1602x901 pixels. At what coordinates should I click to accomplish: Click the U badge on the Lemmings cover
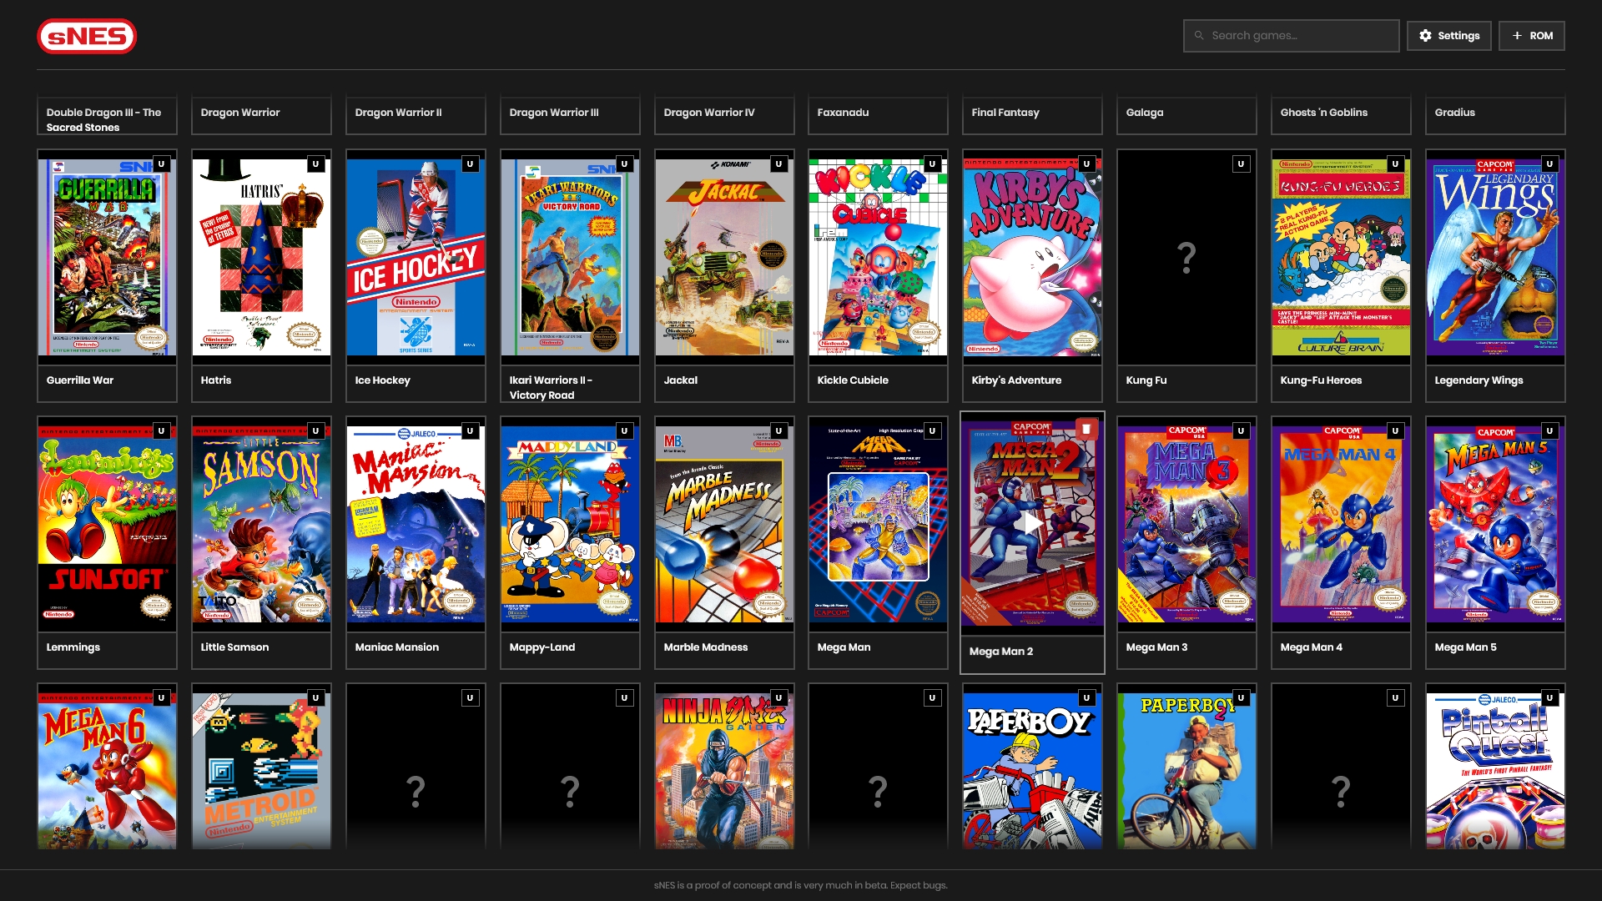[x=161, y=431]
